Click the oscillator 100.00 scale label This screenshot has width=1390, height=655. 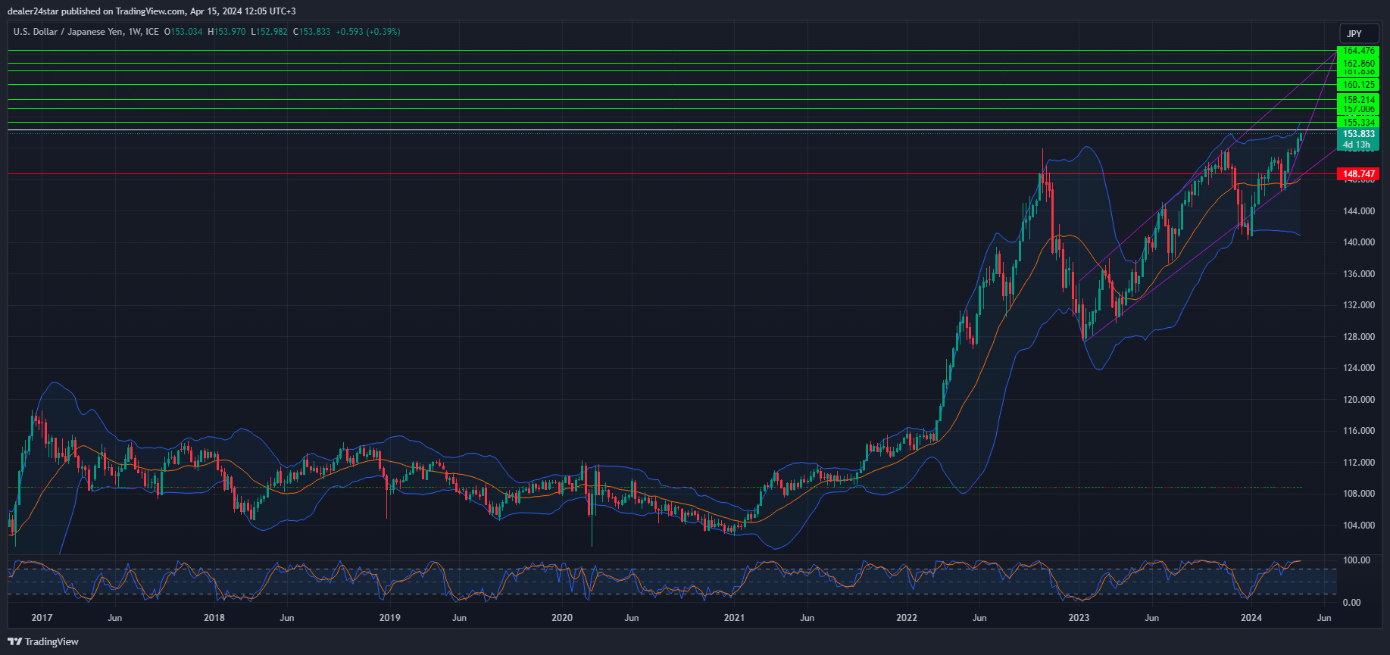coord(1356,560)
